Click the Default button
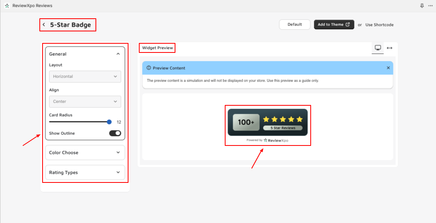This screenshot has height=223, width=436. pos(295,24)
